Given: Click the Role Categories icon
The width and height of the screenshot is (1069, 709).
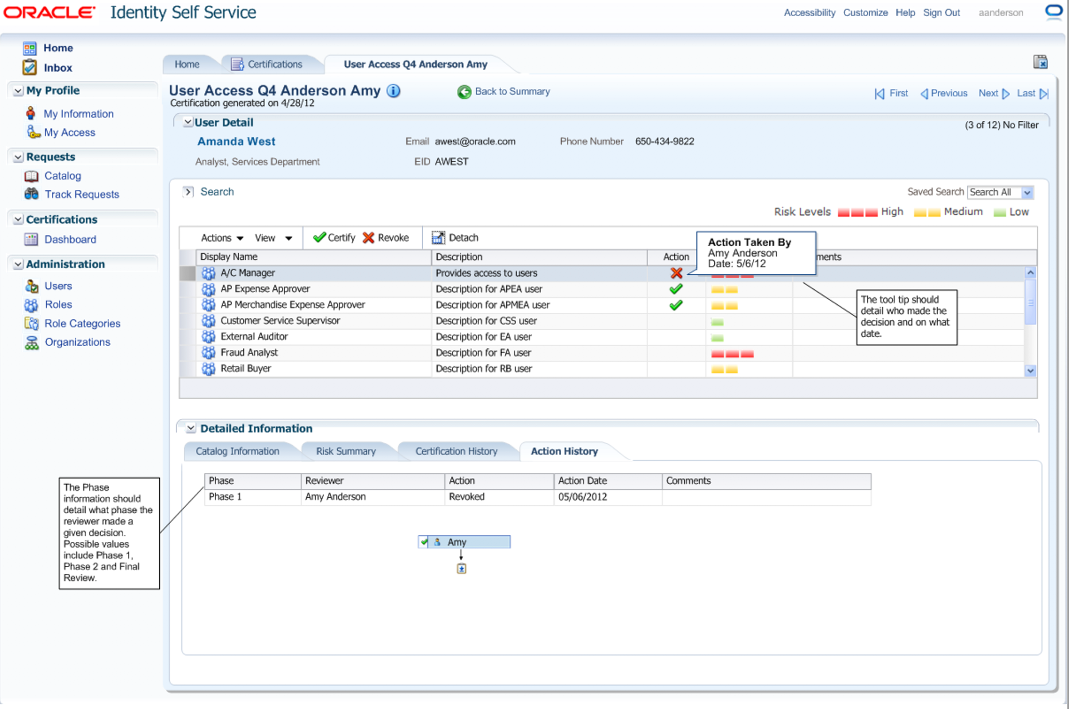Looking at the screenshot, I should click(x=31, y=324).
